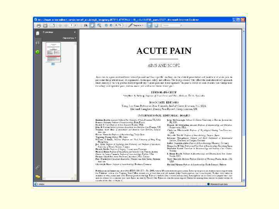This screenshot has width=279, height=209.
Task: Open the Comments panel icon
Action: click(x=38, y=176)
